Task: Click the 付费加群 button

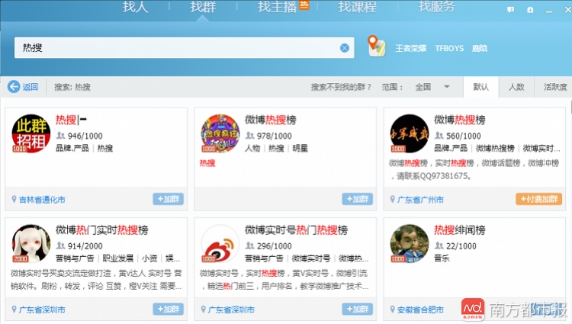Action: [538, 199]
